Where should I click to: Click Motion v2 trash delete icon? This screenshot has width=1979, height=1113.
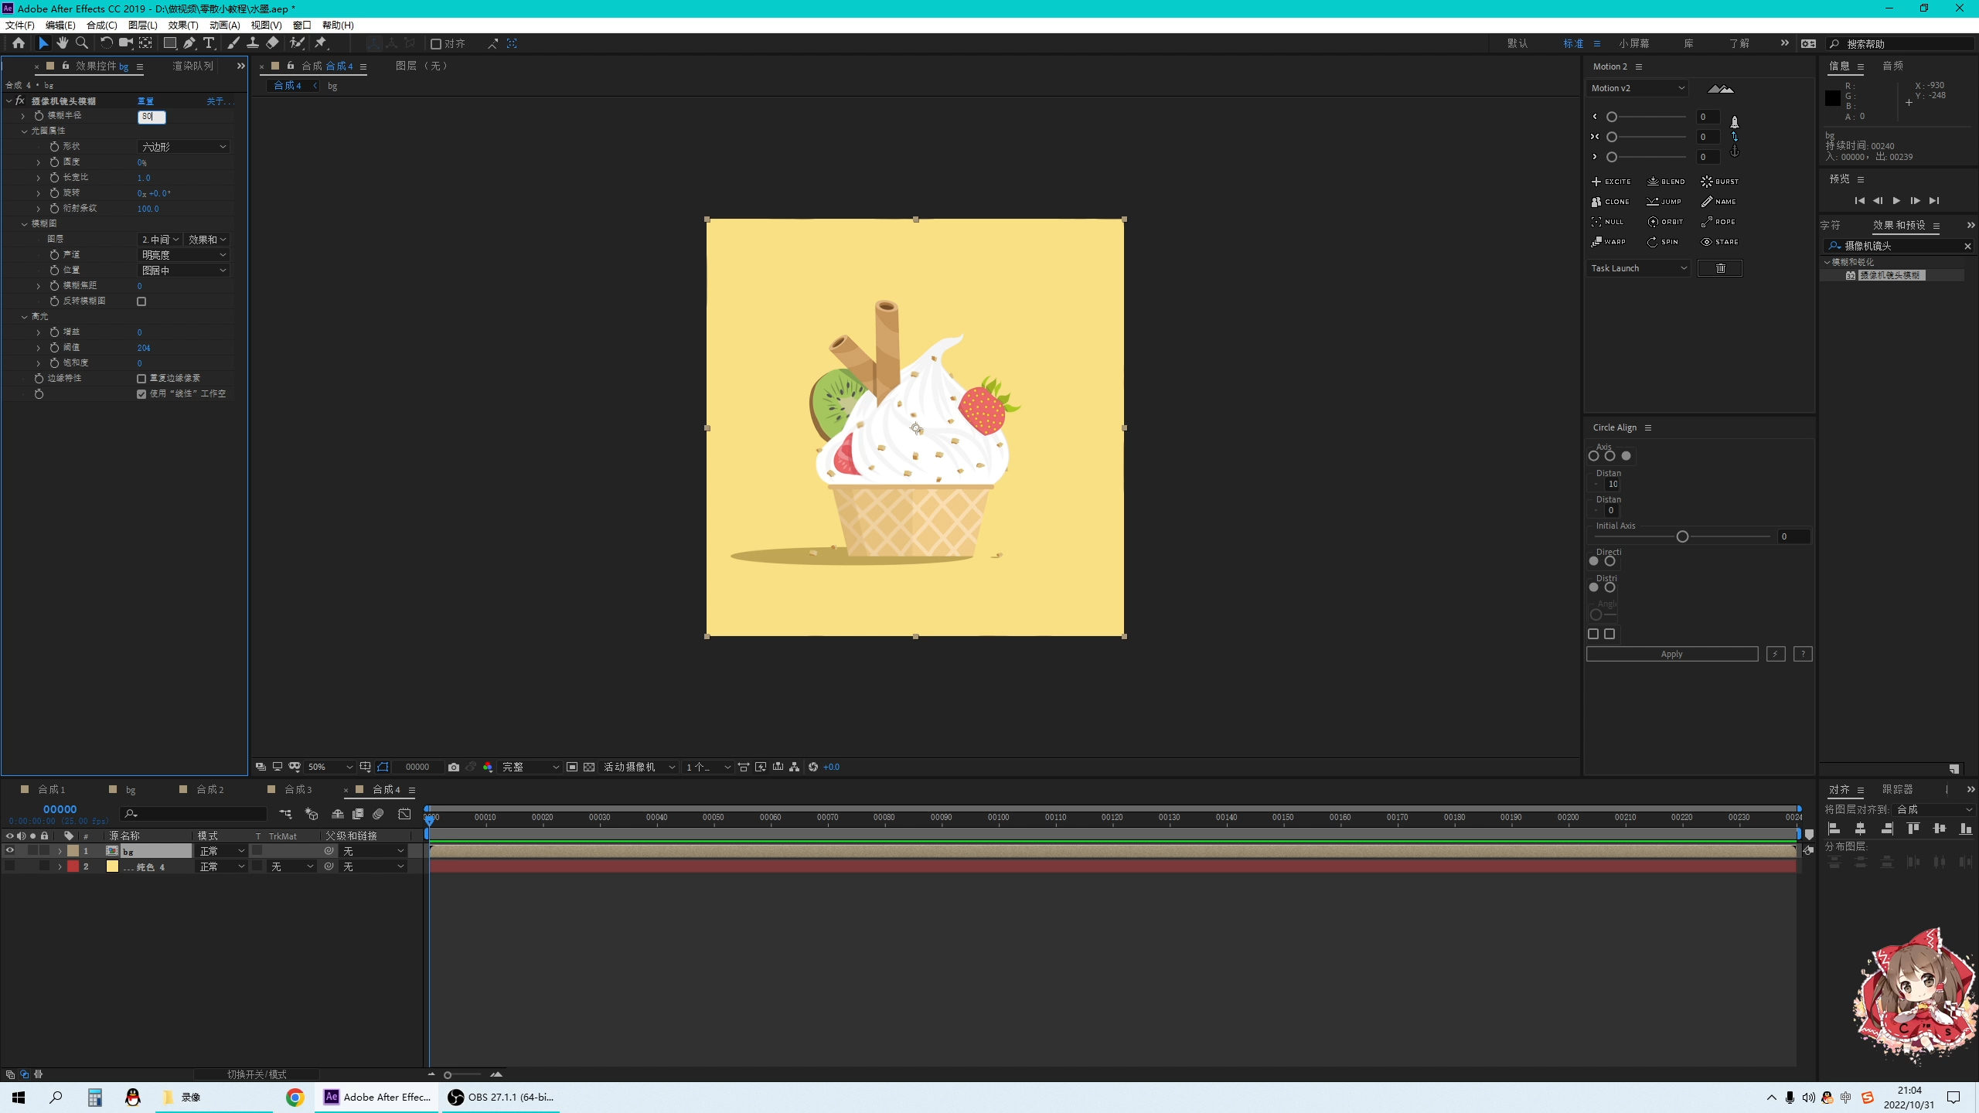(1720, 268)
